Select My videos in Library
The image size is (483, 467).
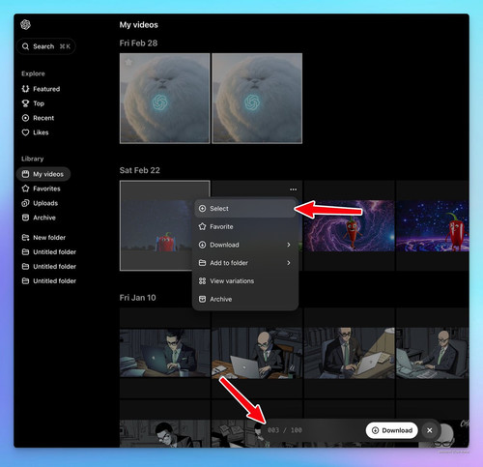point(43,174)
